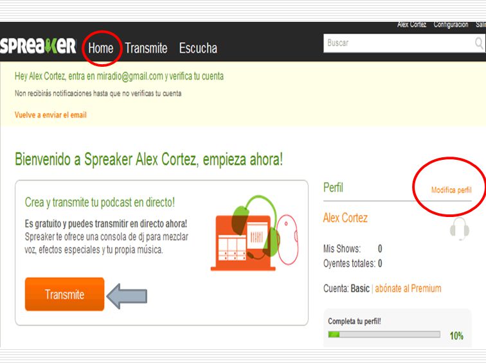Click Vuelve a enviar el email link
The width and height of the screenshot is (486, 364).
click(51, 115)
